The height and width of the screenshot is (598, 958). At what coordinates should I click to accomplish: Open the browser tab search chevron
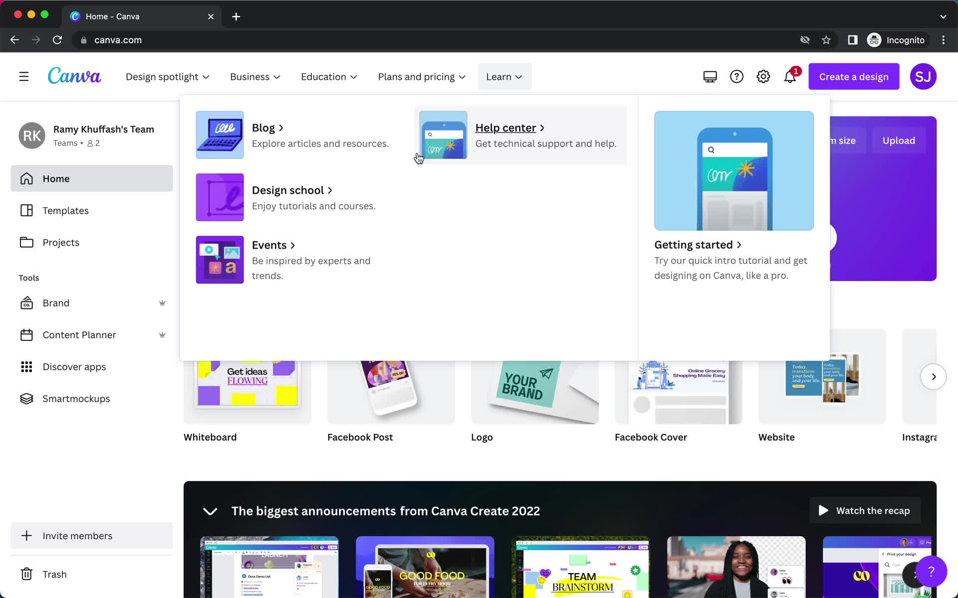943,16
